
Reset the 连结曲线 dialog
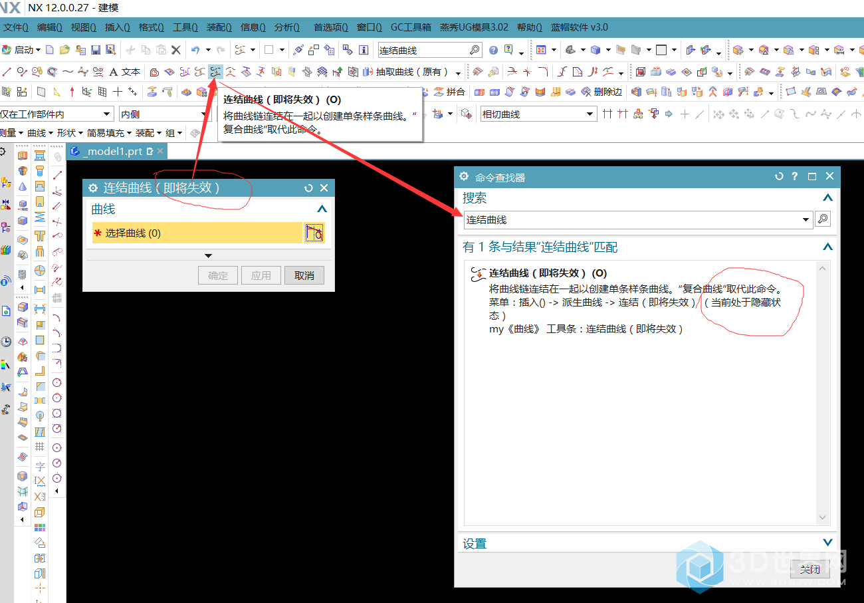pyautogui.click(x=308, y=188)
